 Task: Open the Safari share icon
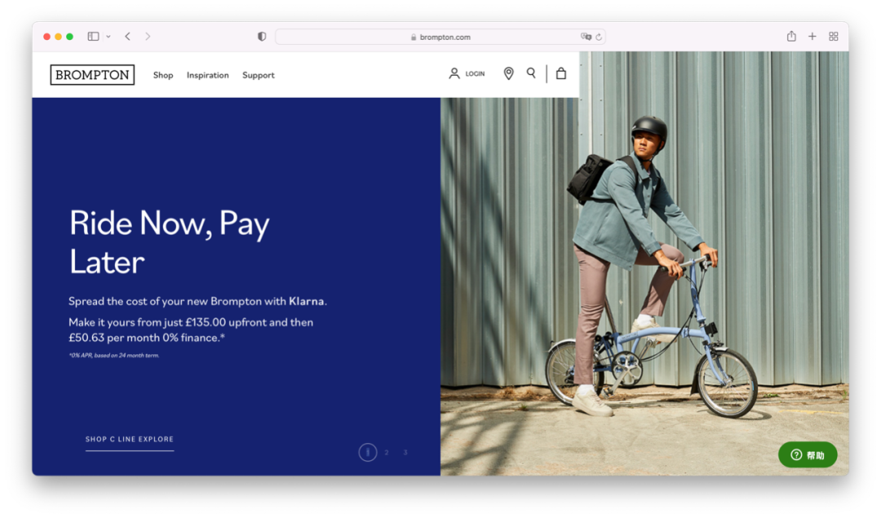(791, 36)
